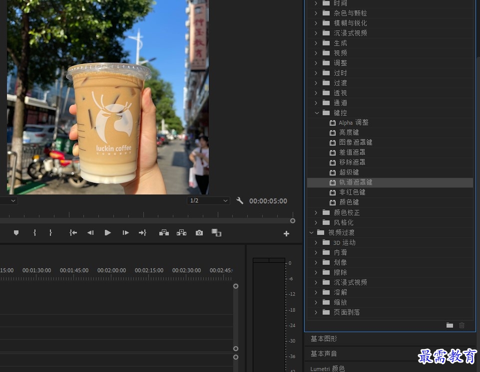
Task: Click the coffee cup video preview
Action: (108, 97)
